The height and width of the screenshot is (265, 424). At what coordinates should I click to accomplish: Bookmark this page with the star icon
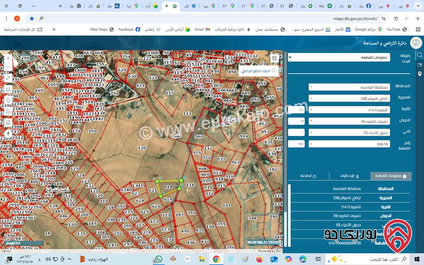[32, 18]
